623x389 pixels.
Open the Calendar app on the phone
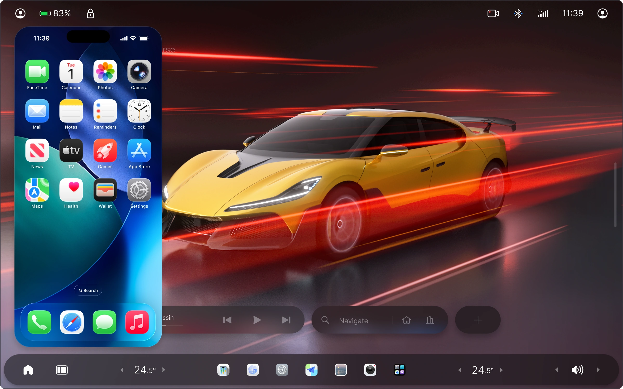71,71
